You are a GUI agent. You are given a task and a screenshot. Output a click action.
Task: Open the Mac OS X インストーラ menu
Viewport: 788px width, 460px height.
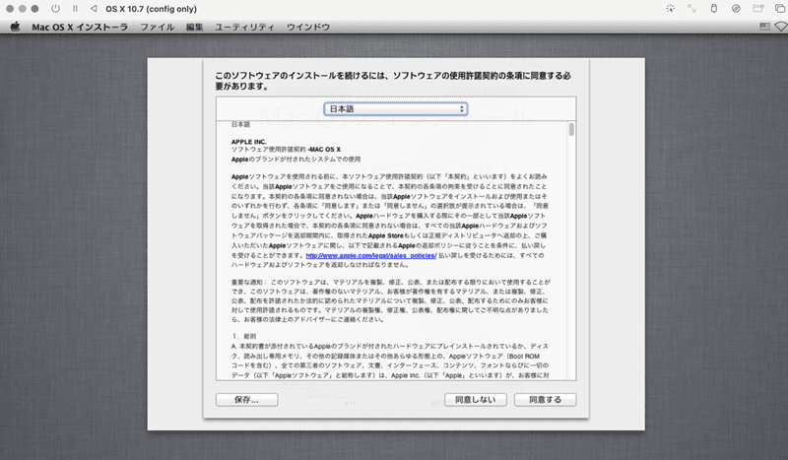(80, 28)
